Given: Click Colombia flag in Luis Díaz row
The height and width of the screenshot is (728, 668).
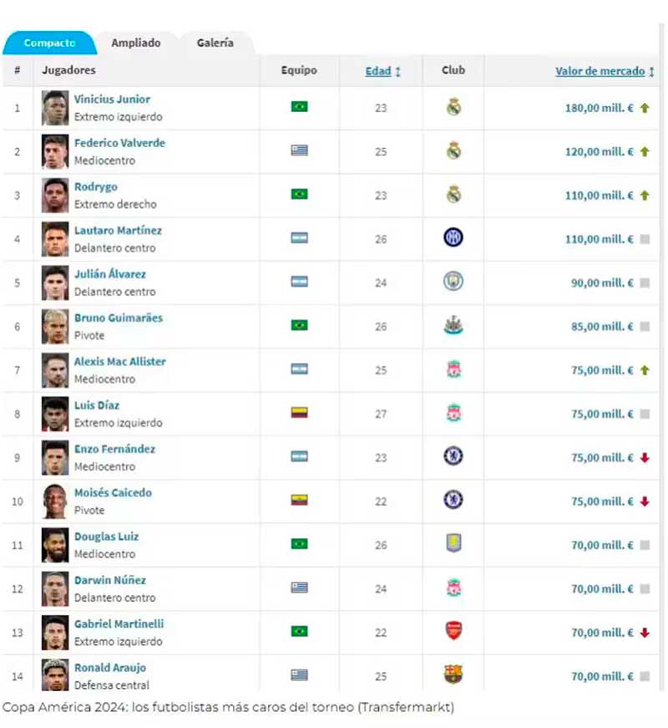Looking at the screenshot, I should click(x=299, y=413).
